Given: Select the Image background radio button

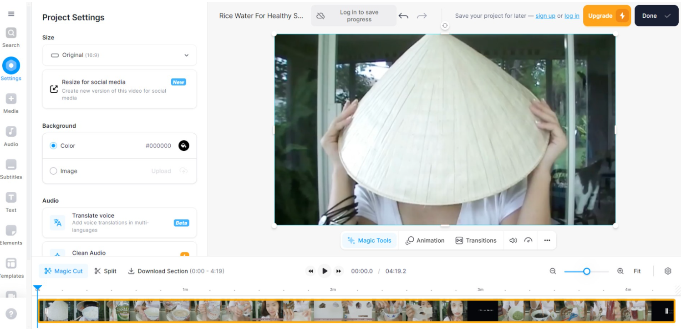Looking at the screenshot, I should [x=53, y=171].
